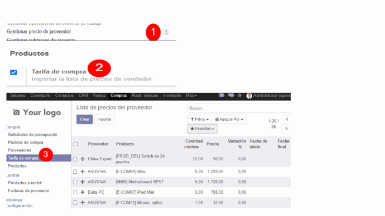Click the drag handle on the China Export row

pos(83,159)
